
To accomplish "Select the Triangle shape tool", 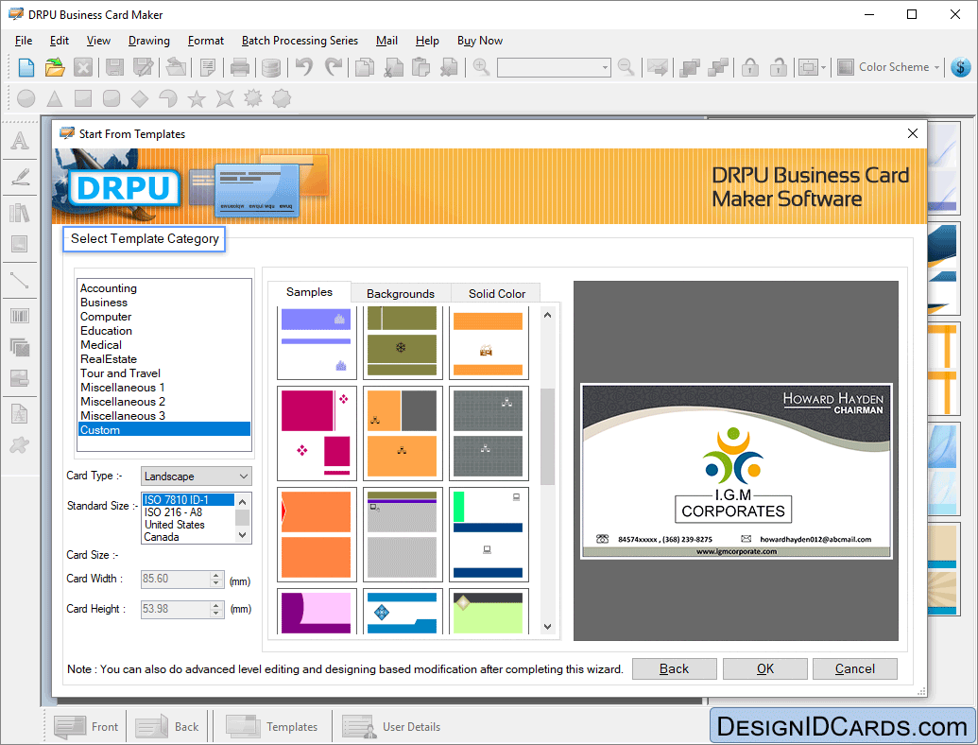I will (55, 98).
